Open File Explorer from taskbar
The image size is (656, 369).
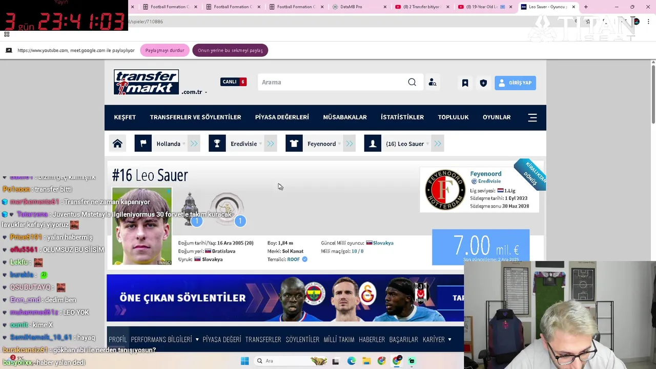366,361
